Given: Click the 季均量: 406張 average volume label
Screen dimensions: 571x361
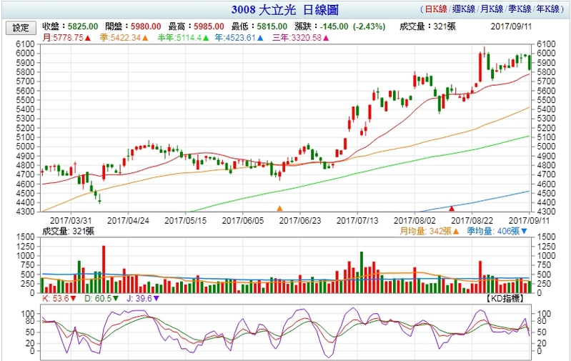Looking at the screenshot, I should [x=493, y=232].
